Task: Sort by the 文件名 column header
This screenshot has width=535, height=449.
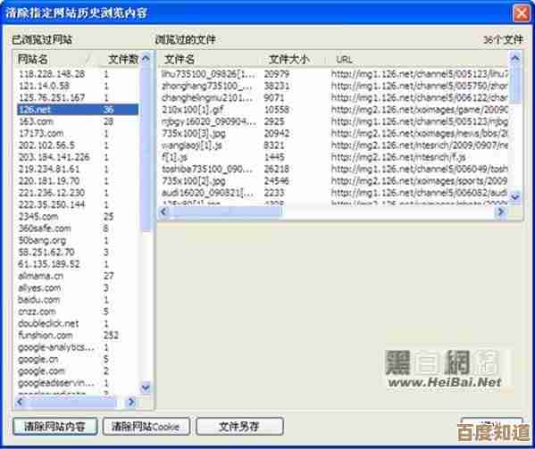Action: pos(208,59)
